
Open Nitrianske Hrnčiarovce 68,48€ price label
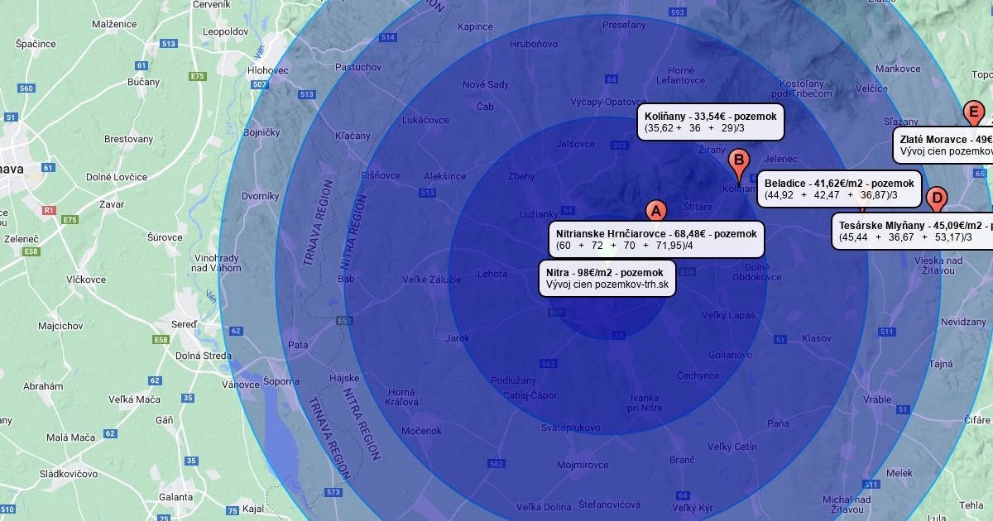click(x=655, y=239)
